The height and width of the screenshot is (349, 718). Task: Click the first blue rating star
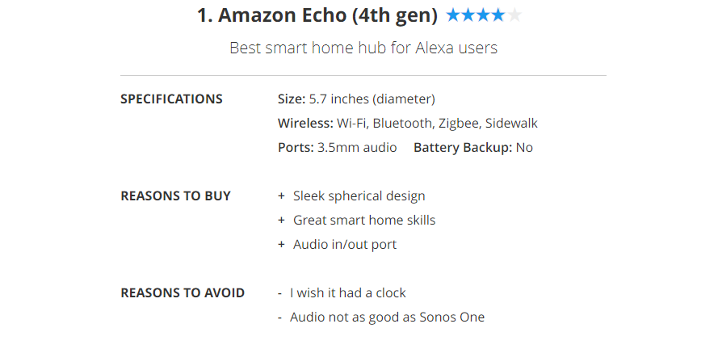[453, 15]
